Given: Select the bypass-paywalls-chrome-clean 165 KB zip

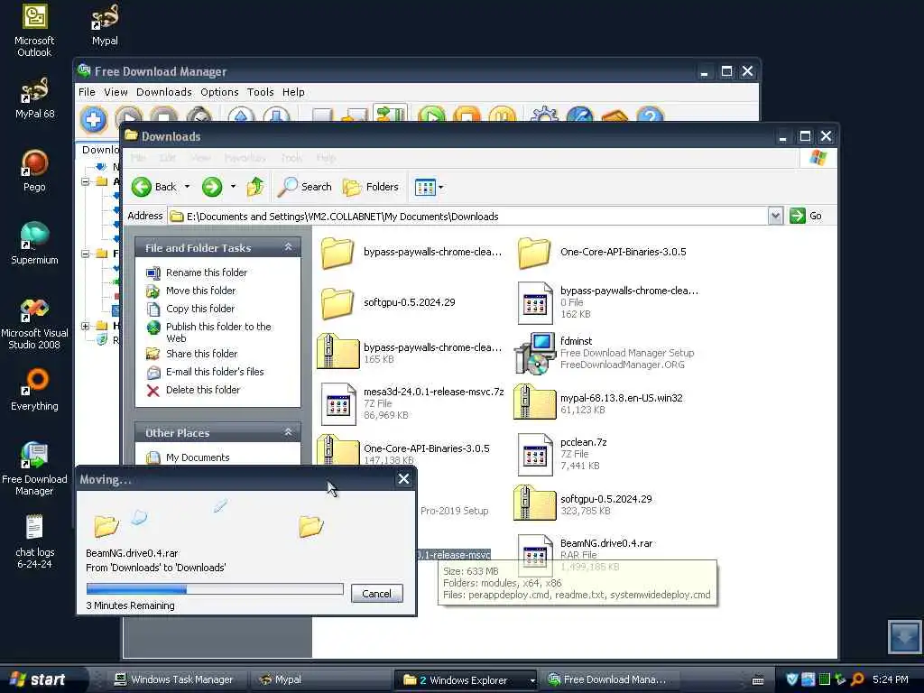Looking at the screenshot, I should click(410, 353).
